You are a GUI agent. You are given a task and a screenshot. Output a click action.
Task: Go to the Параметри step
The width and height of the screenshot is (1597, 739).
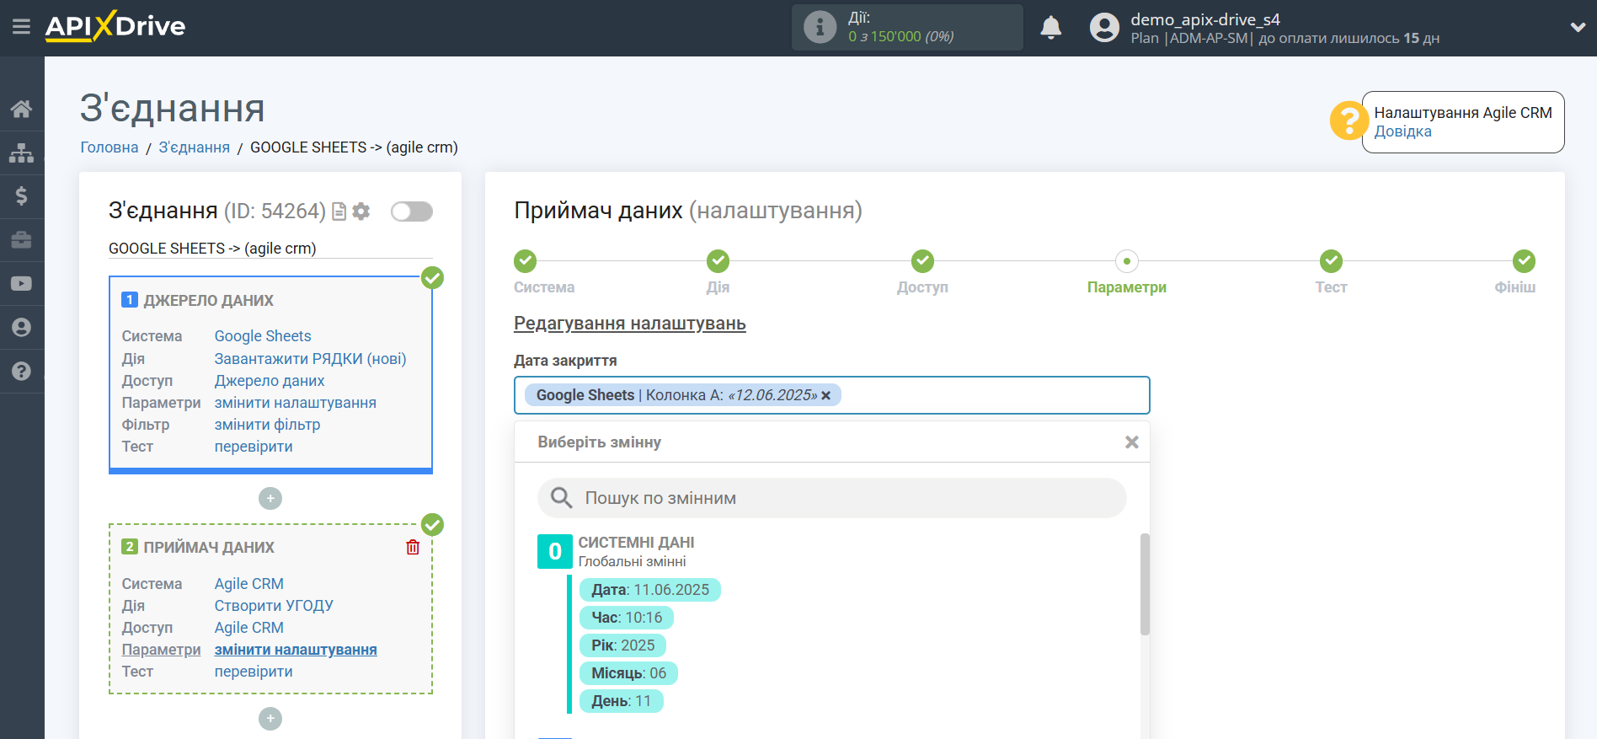click(x=1127, y=261)
